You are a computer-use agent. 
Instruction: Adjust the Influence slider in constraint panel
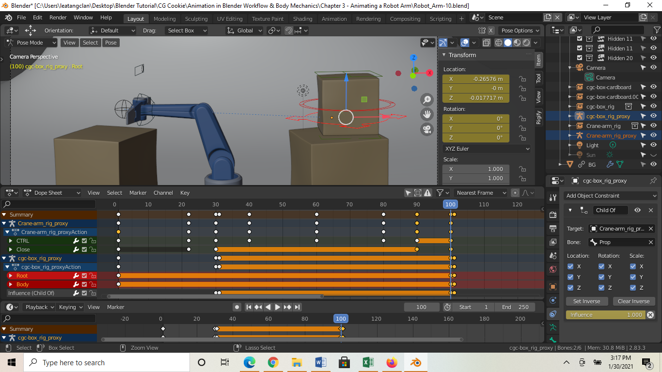pos(606,315)
